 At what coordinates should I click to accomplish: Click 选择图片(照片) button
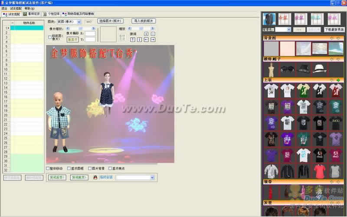point(110,21)
